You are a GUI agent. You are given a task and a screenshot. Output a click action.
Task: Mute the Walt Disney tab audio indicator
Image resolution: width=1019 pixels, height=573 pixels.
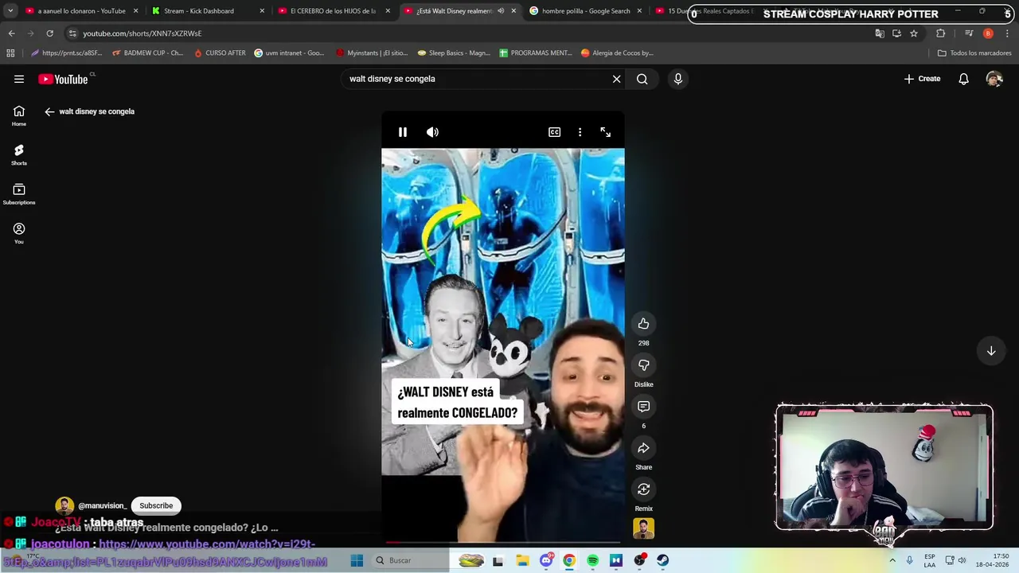(x=501, y=11)
